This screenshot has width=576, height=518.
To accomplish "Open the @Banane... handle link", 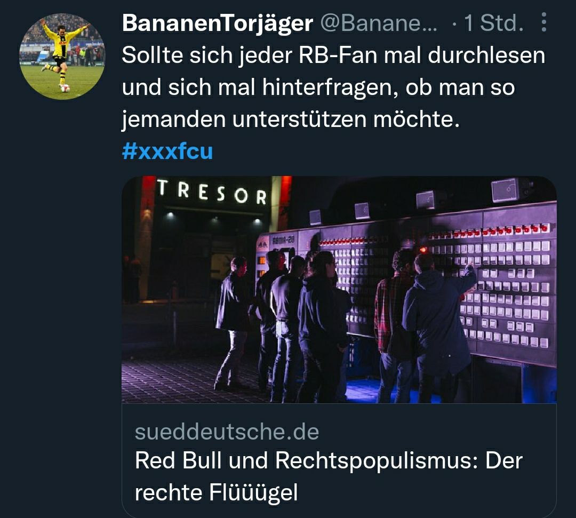I will [x=379, y=23].
